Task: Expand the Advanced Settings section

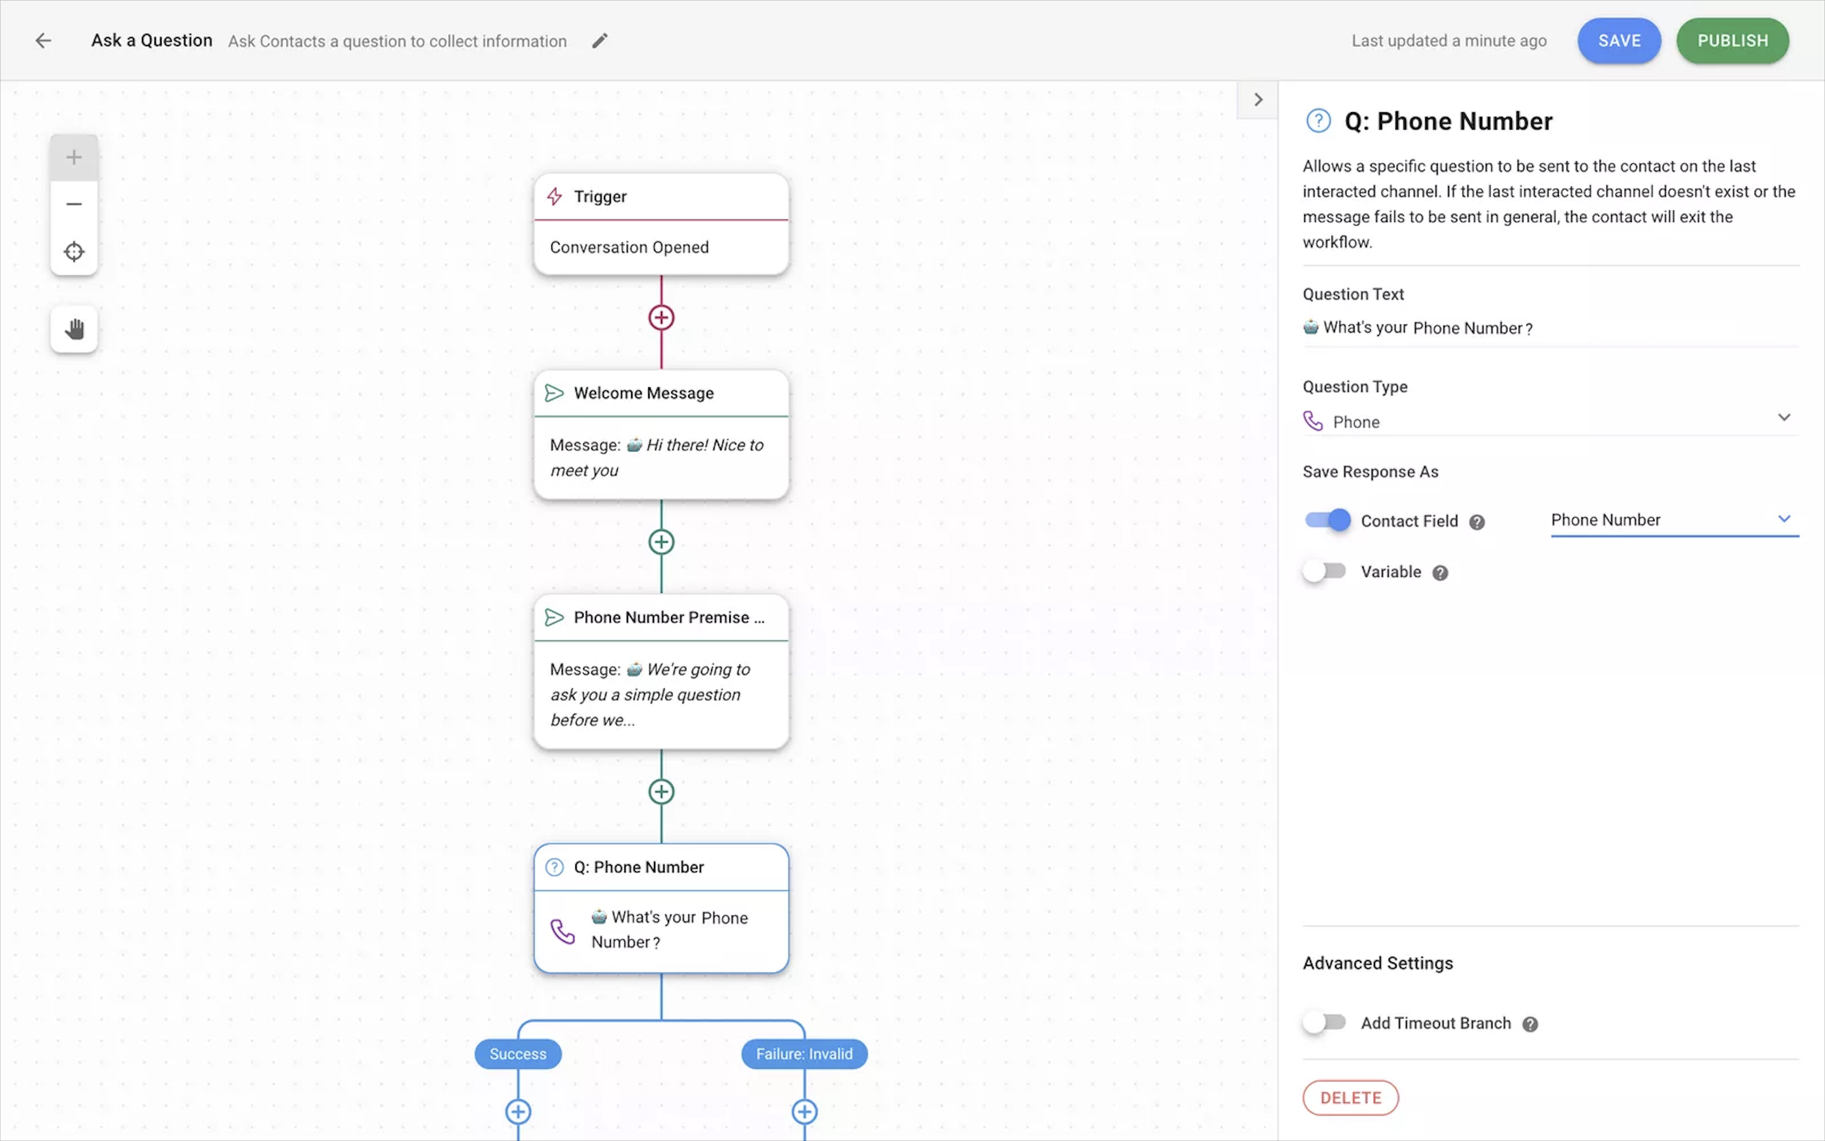Action: point(1377,962)
